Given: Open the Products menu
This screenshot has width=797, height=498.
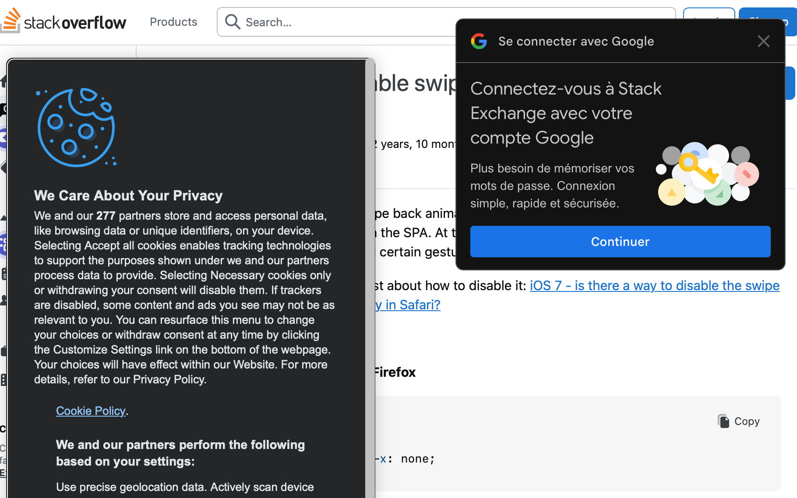Looking at the screenshot, I should tap(173, 22).
